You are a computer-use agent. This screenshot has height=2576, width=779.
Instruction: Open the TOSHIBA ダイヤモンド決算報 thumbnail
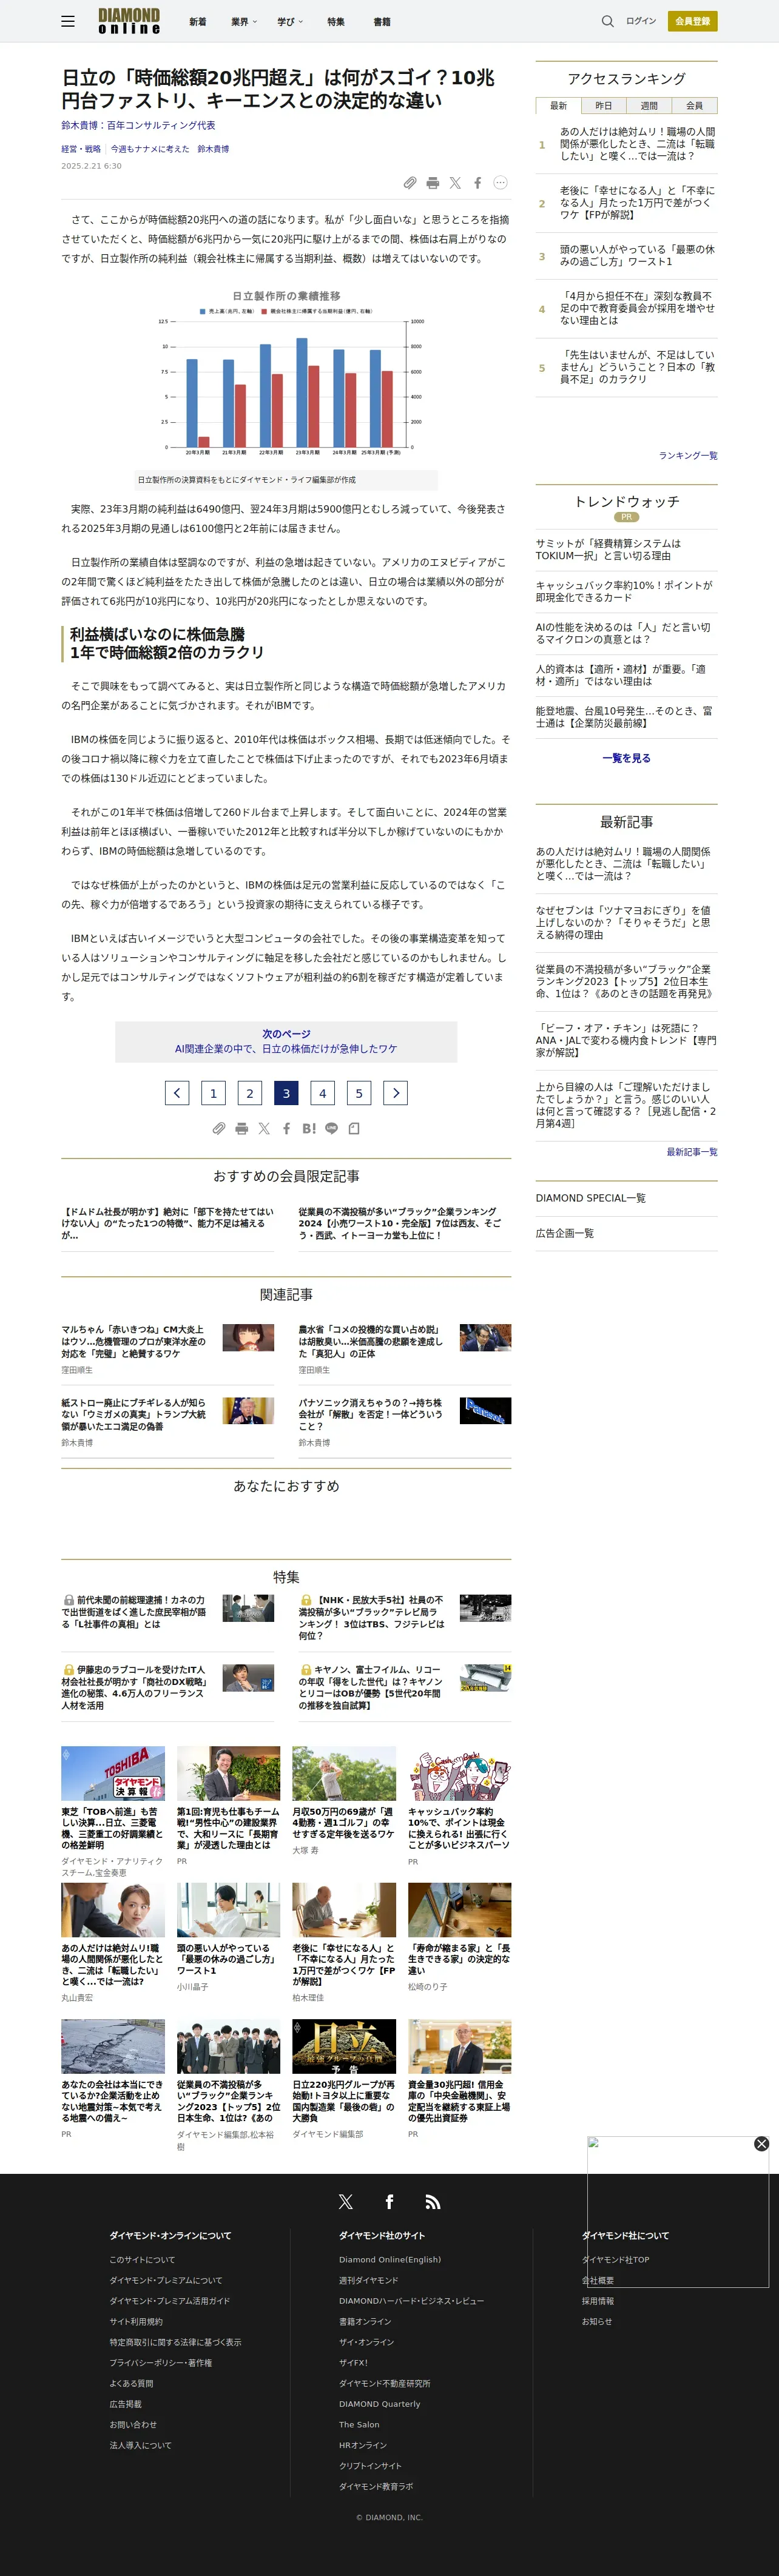[x=113, y=1773]
